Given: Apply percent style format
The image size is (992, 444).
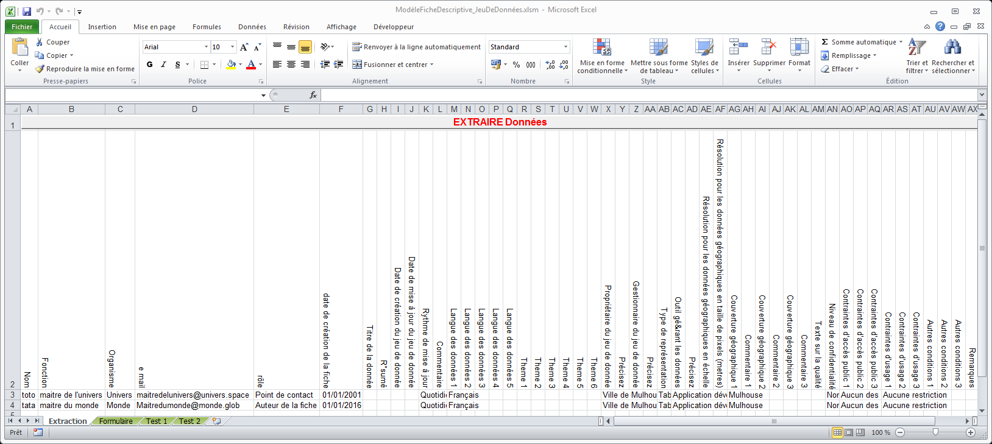Looking at the screenshot, I should click(x=517, y=65).
